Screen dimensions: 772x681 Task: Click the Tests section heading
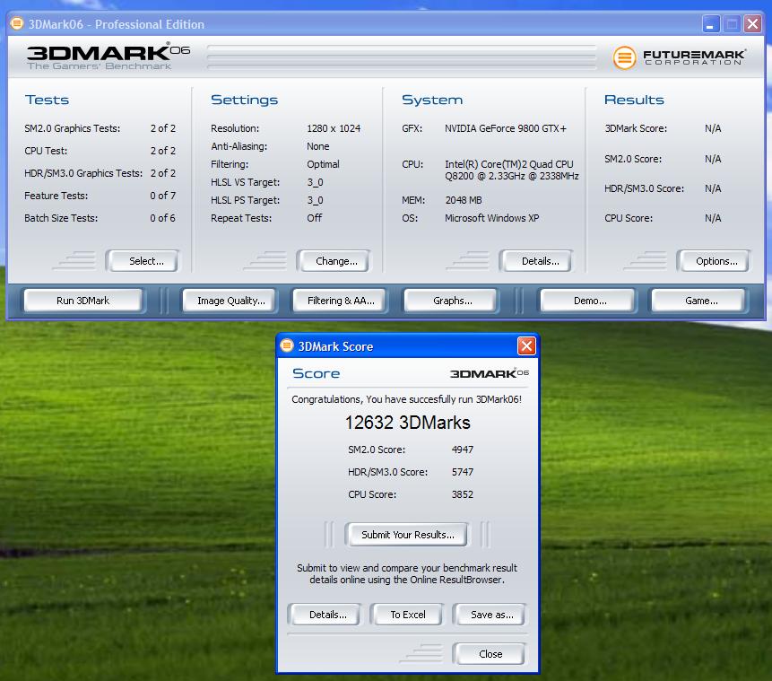(x=47, y=100)
